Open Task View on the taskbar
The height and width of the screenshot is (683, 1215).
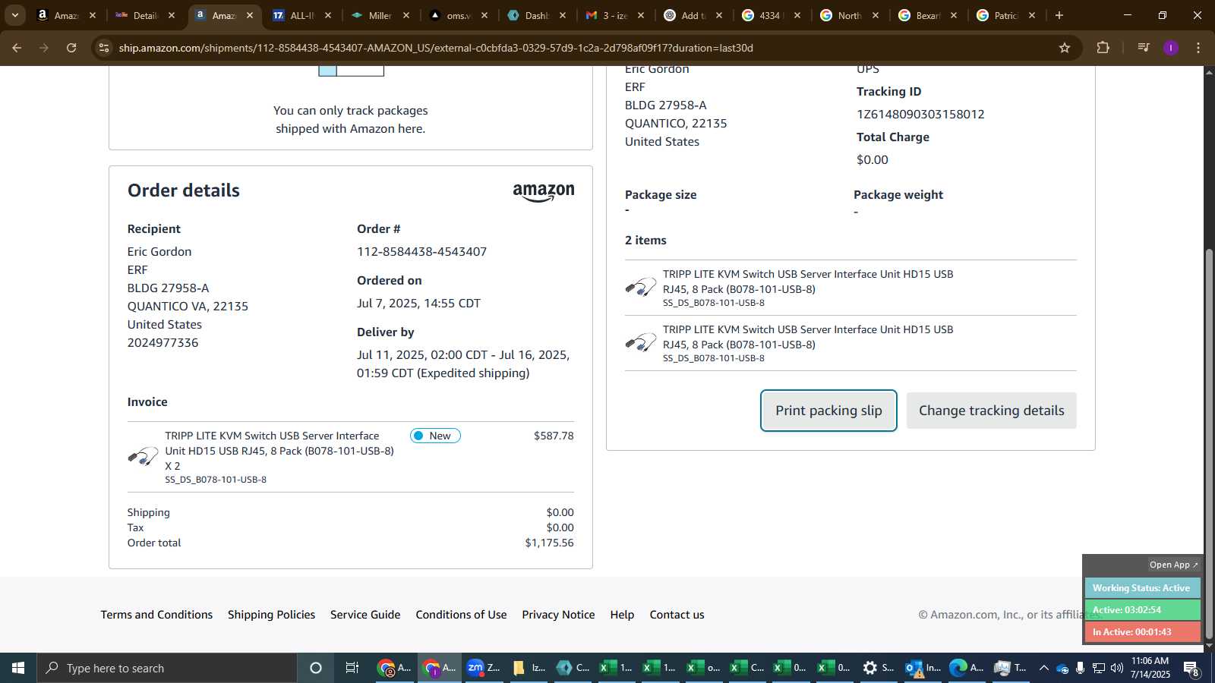pos(352,668)
